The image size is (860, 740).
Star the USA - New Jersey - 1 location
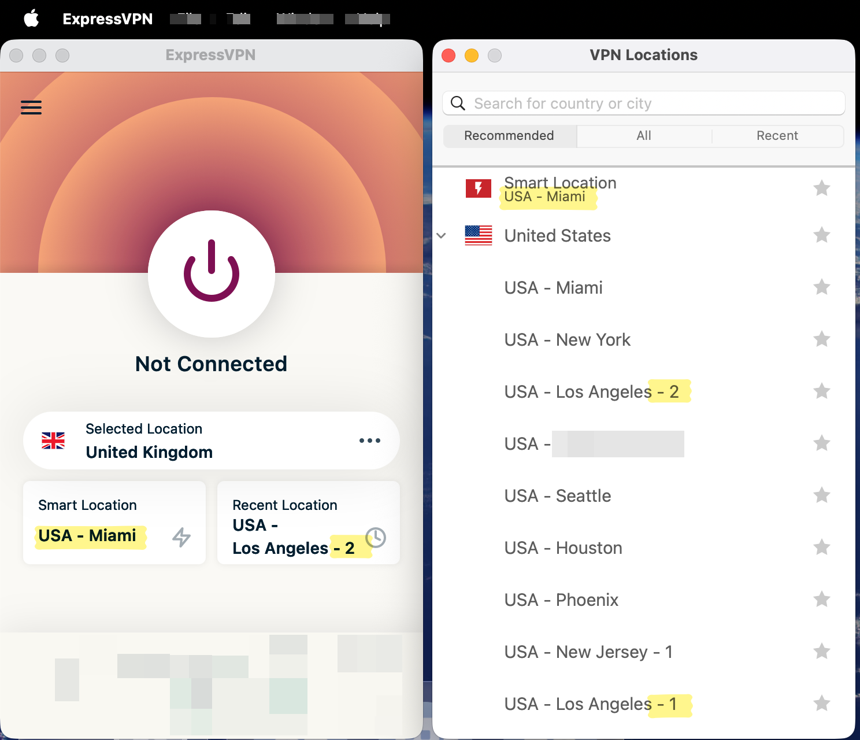pyautogui.click(x=822, y=652)
